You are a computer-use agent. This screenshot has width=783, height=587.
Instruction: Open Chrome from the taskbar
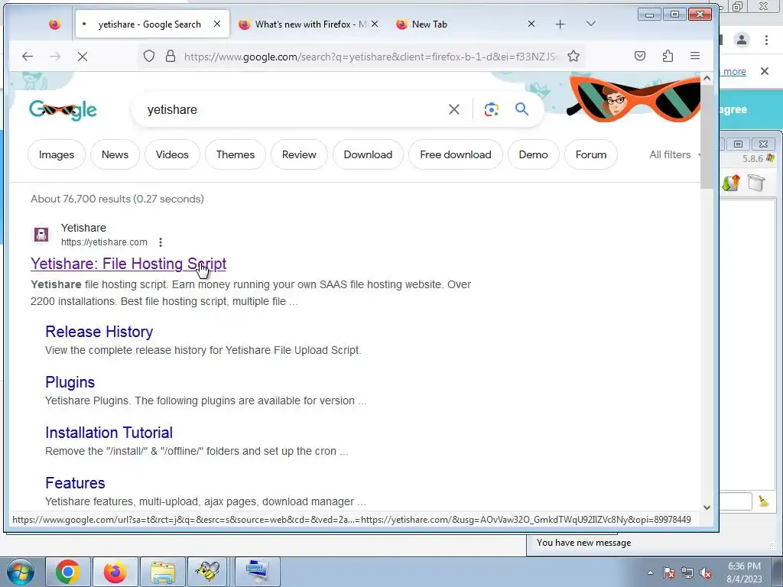coord(68,572)
